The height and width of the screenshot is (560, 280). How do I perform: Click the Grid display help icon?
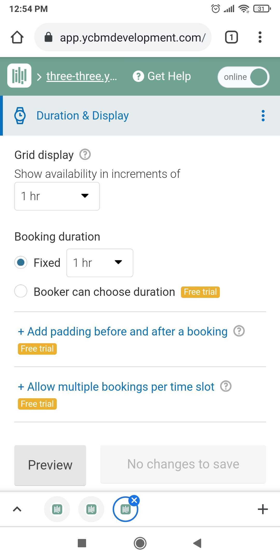click(85, 155)
